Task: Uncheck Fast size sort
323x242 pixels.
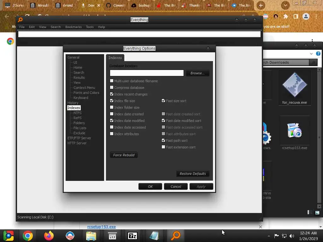Action: coord(163,101)
